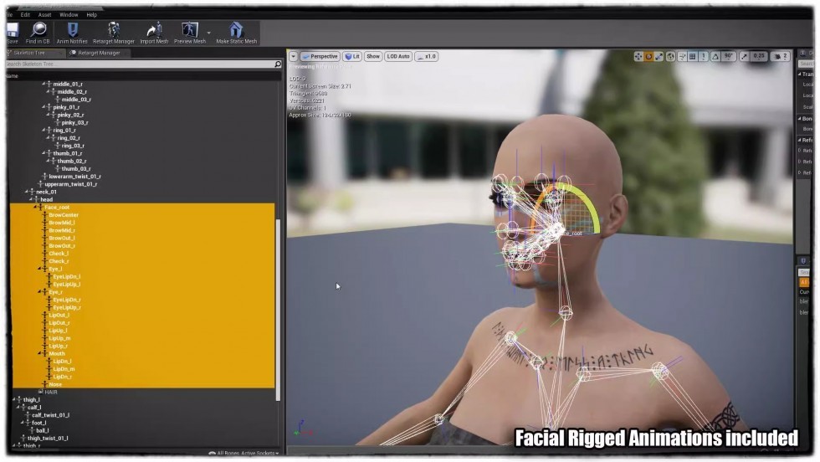Toggle rotation snapping triangle icon
Screen dimensions: 820x462
coord(715,57)
